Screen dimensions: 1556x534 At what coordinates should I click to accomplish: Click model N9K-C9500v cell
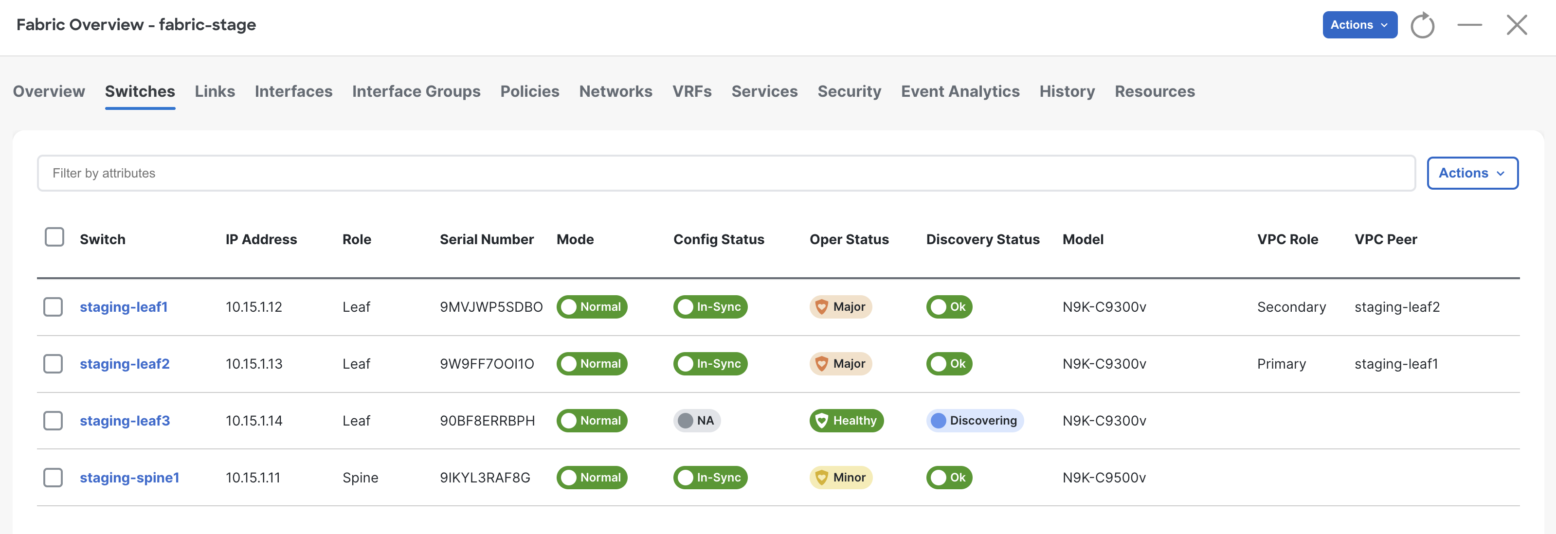pyautogui.click(x=1104, y=477)
